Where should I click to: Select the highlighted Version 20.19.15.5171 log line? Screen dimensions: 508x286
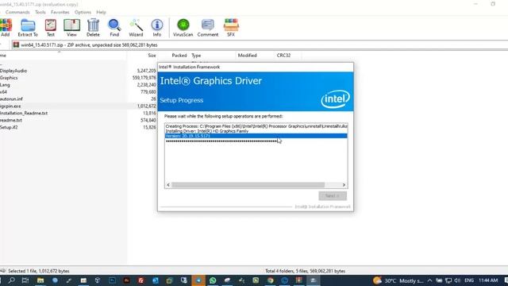click(x=256, y=136)
